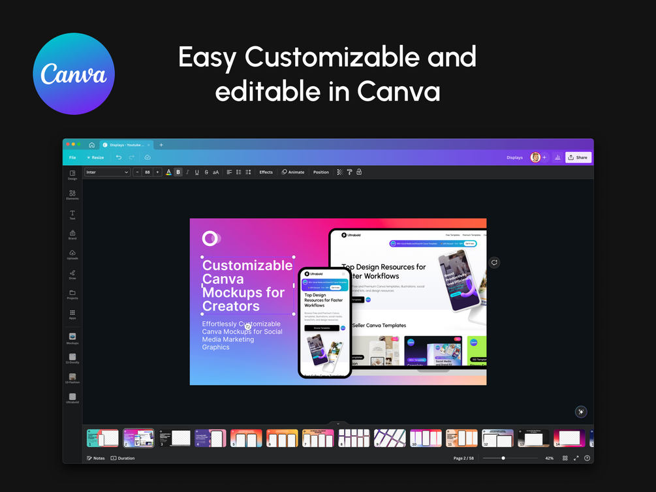The height and width of the screenshot is (492, 656).
Task: Open the Apps grid panel
Action: 72,315
